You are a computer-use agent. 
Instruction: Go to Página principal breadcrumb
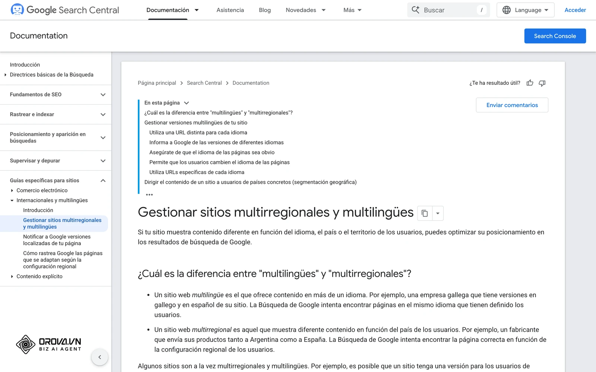coord(157,83)
